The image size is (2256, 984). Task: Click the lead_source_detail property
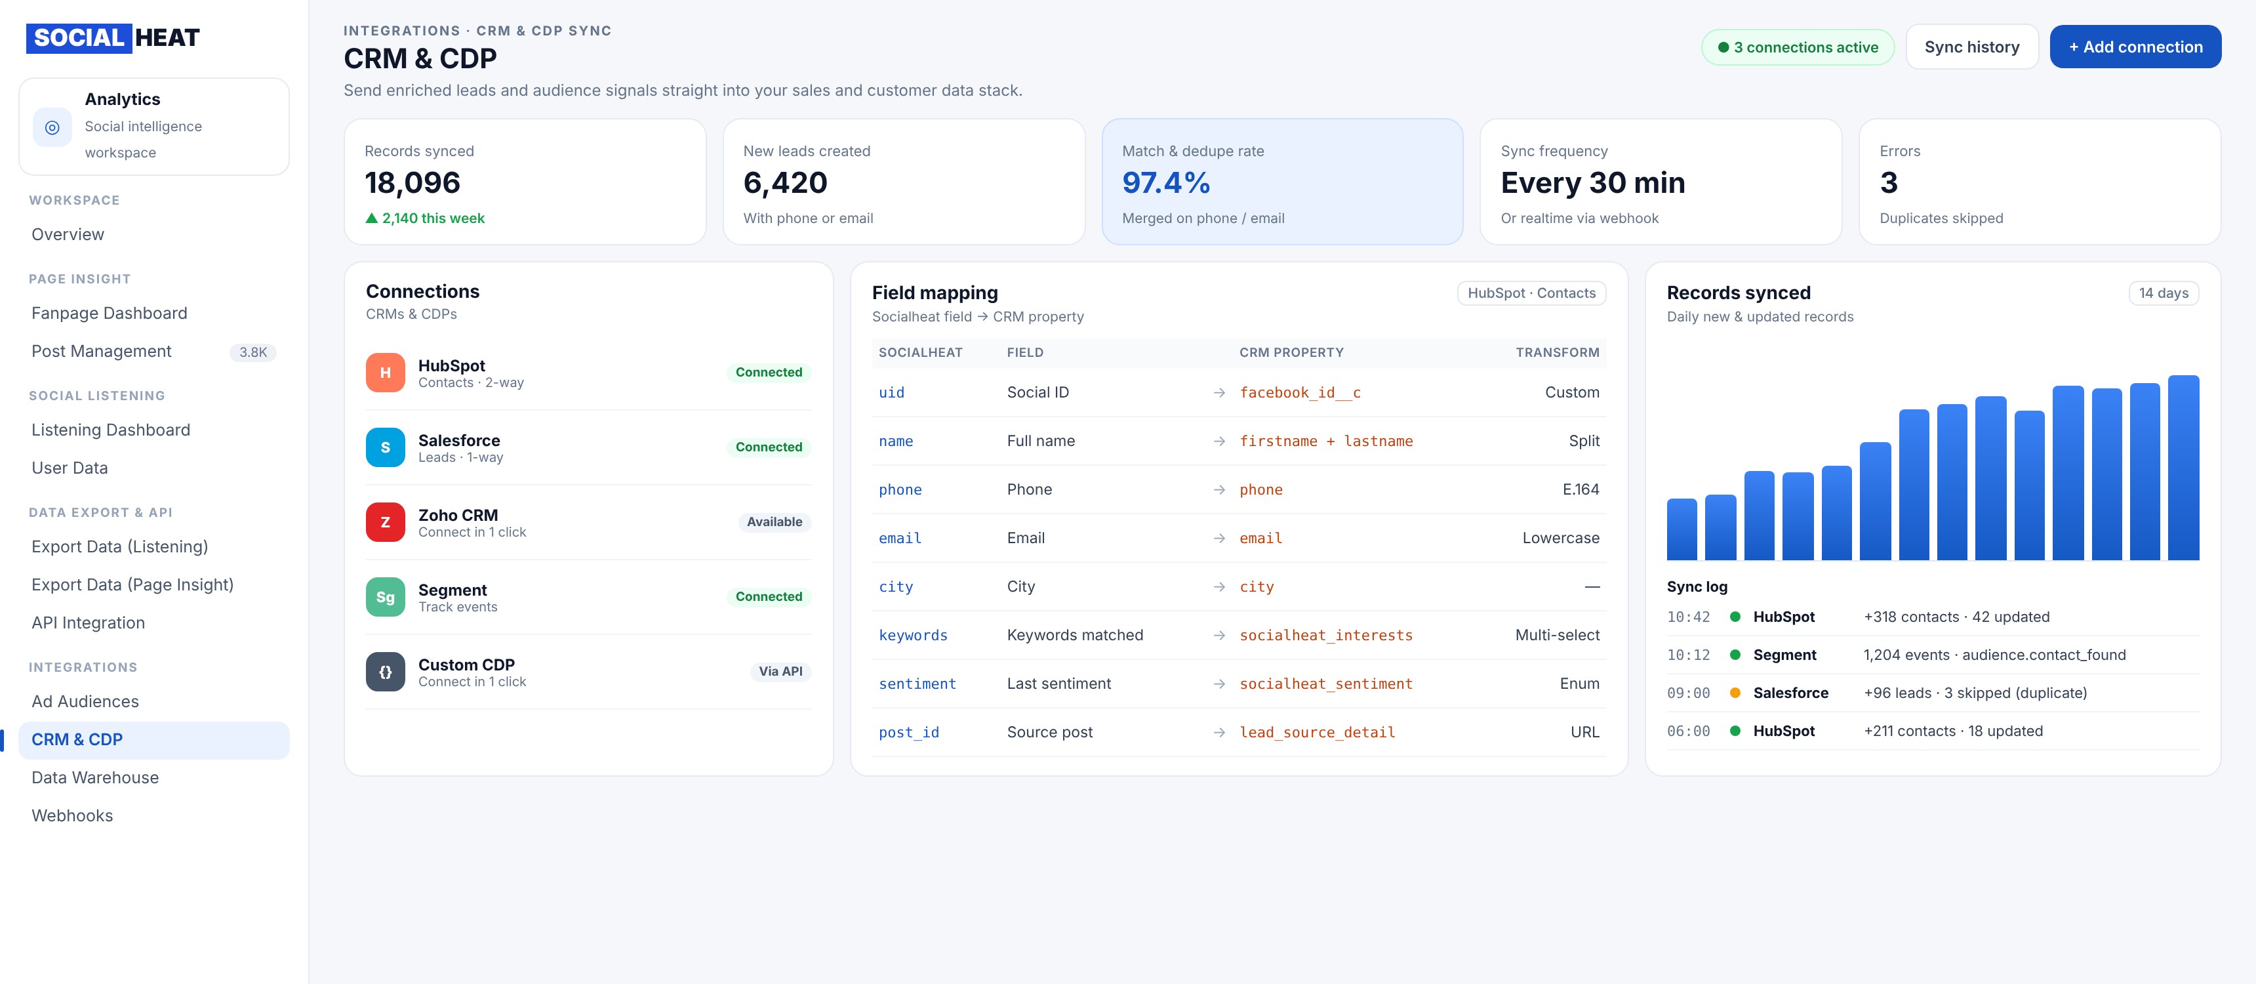(1317, 733)
